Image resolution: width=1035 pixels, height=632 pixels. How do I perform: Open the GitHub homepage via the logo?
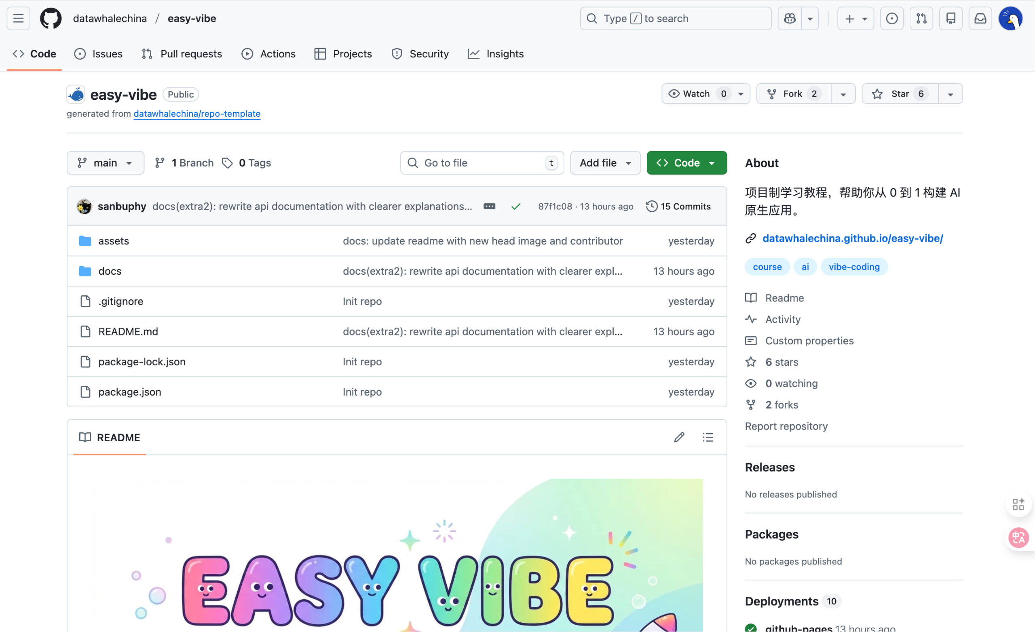tap(51, 18)
